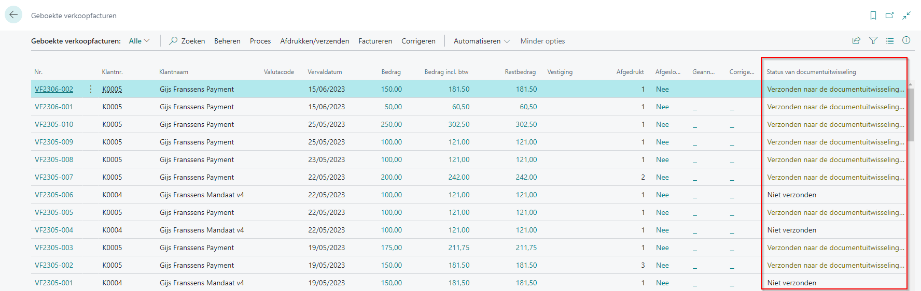Click the vertical list scrollbar
Viewport: 921px width, 291px height.
[x=910, y=114]
